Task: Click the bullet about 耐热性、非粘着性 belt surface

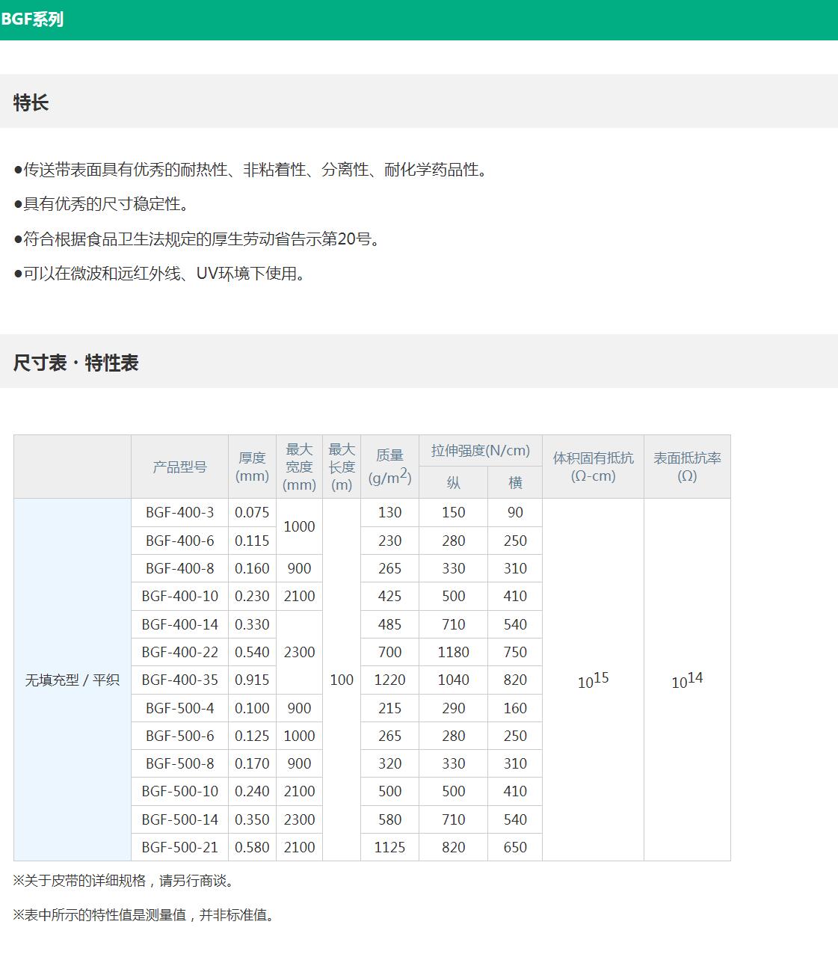Action: [x=252, y=170]
